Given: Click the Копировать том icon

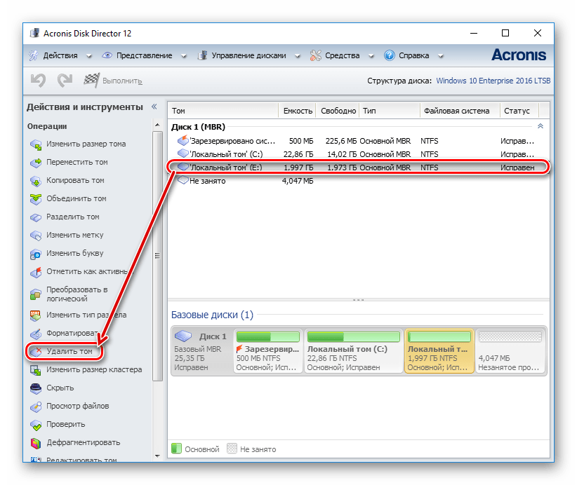Looking at the screenshot, I should point(36,181).
